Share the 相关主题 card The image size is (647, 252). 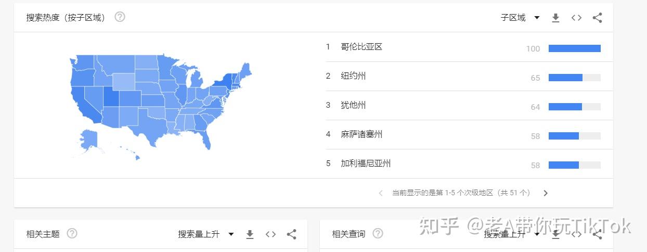(x=291, y=234)
